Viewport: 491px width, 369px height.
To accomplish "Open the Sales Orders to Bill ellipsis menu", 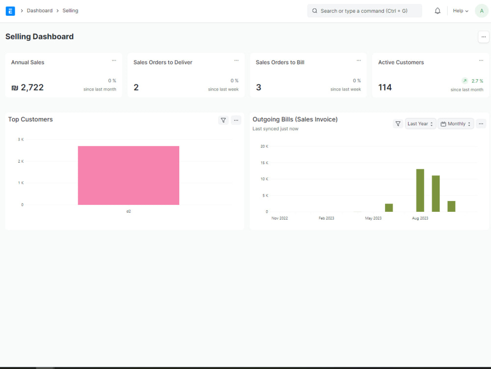I will (358, 60).
